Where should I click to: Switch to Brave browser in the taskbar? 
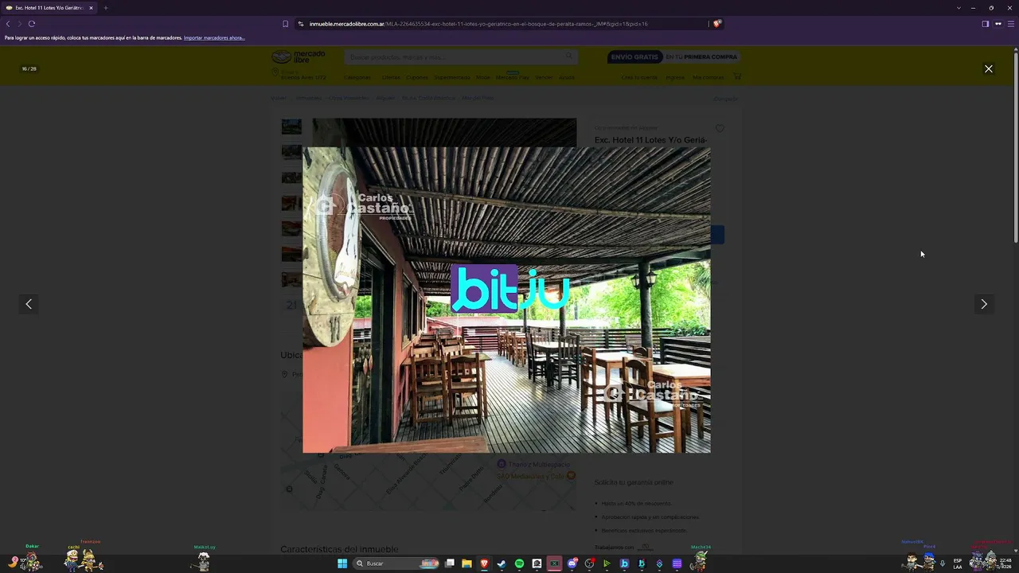(484, 563)
